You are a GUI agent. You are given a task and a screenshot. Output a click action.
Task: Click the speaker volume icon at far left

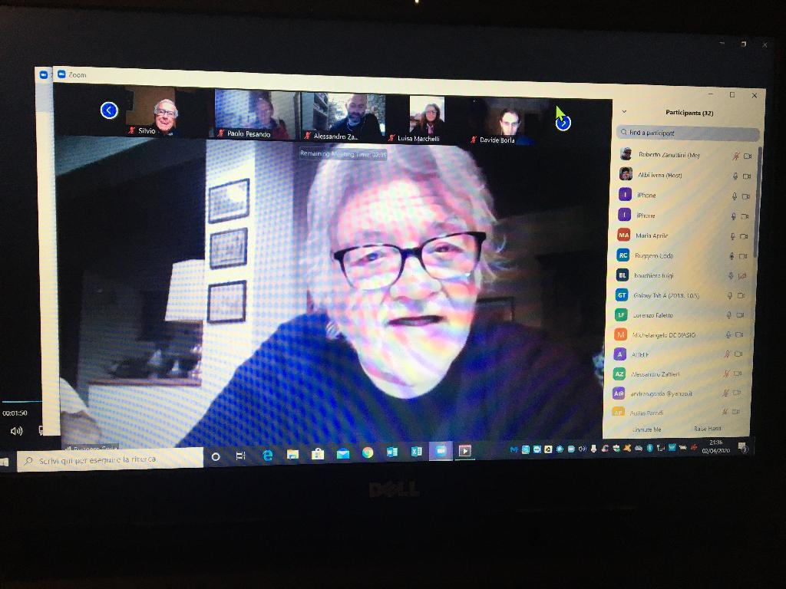click(x=17, y=431)
